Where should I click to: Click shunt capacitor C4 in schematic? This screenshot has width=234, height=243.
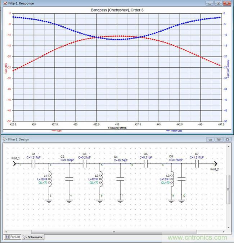click(x=121, y=179)
